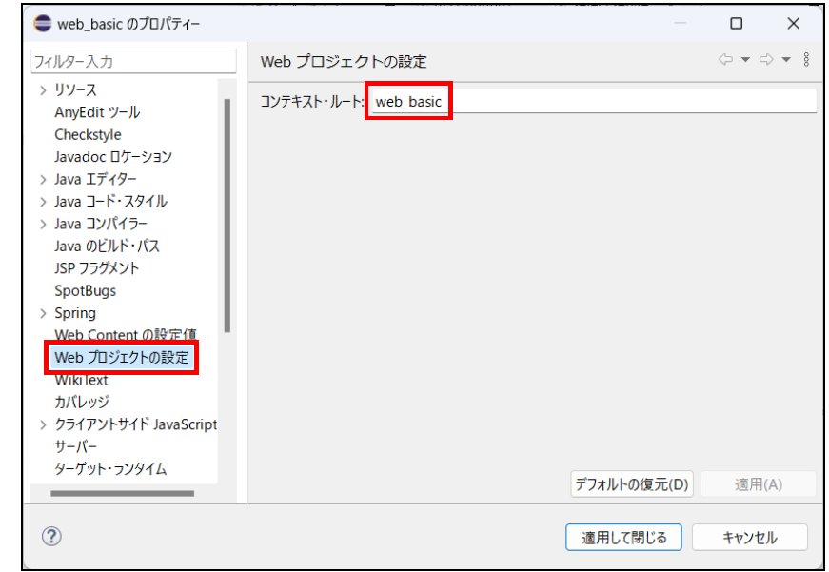Click the help question mark icon
Viewport: 829px width, 572px height.
coord(51,537)
